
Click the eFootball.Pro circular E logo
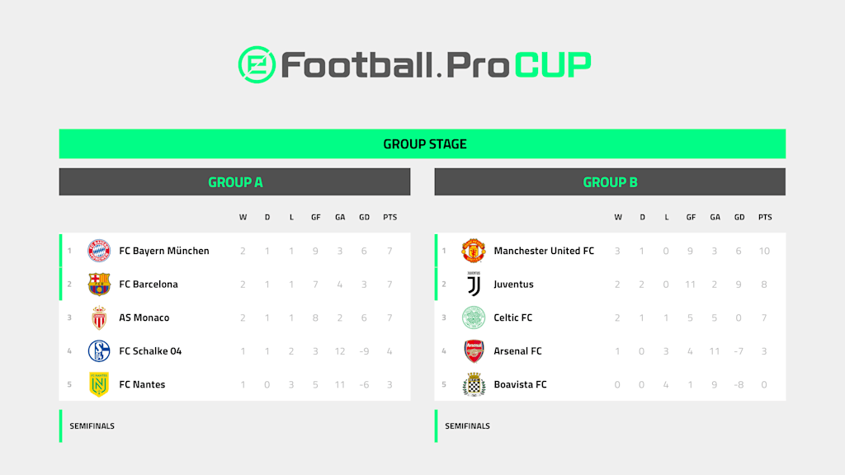tap(257, 64)
